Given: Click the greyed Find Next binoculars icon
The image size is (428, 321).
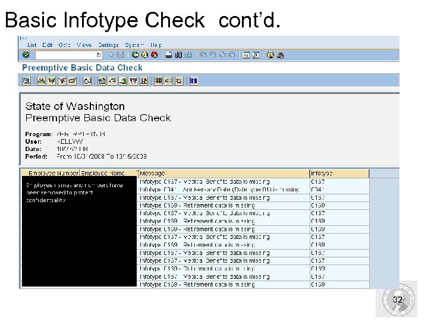Looking at the screenshot, I should 188,55.
